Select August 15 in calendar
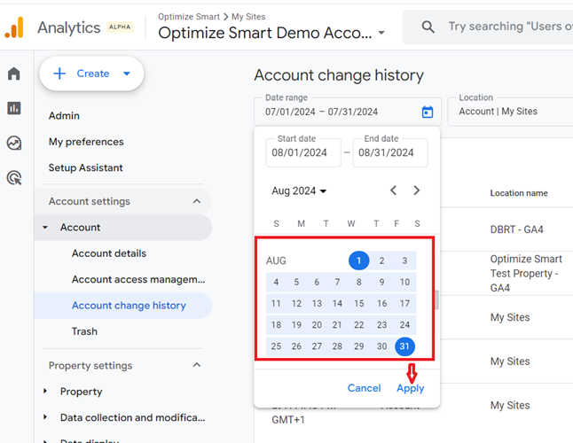Viewport: 573px width, 443px height. [x=359, y=303]
